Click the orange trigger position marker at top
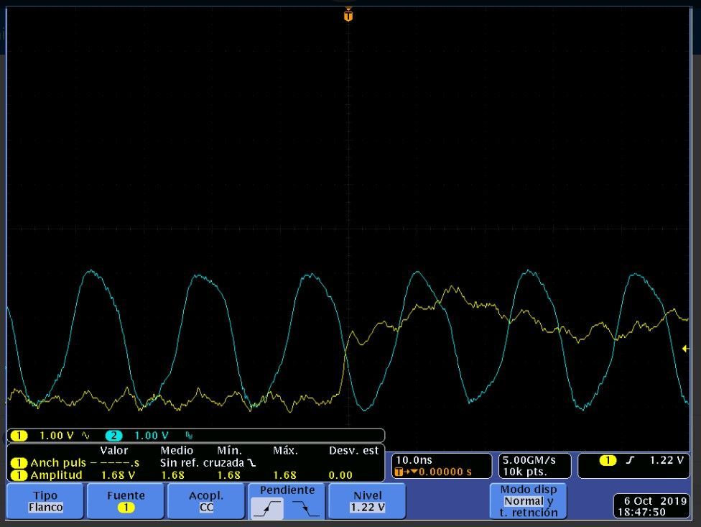Screen dimensions: 701x527 coord(348,14)
